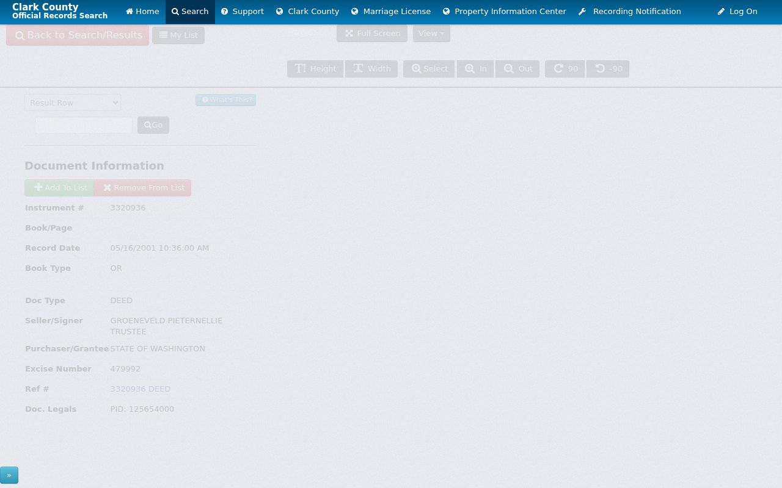Select the record date 05/16/2001 10:36:00 AM
This screenshot has height=488, width=782.
159,248
